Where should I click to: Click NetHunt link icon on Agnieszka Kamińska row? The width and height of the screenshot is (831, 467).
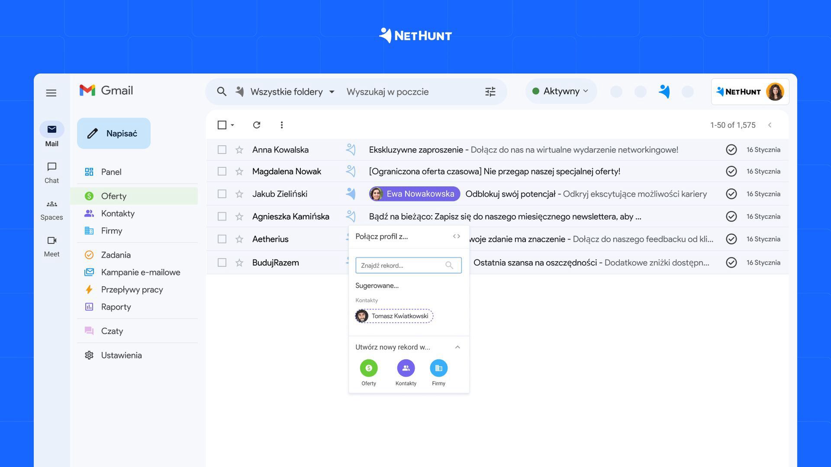(351, 216)
